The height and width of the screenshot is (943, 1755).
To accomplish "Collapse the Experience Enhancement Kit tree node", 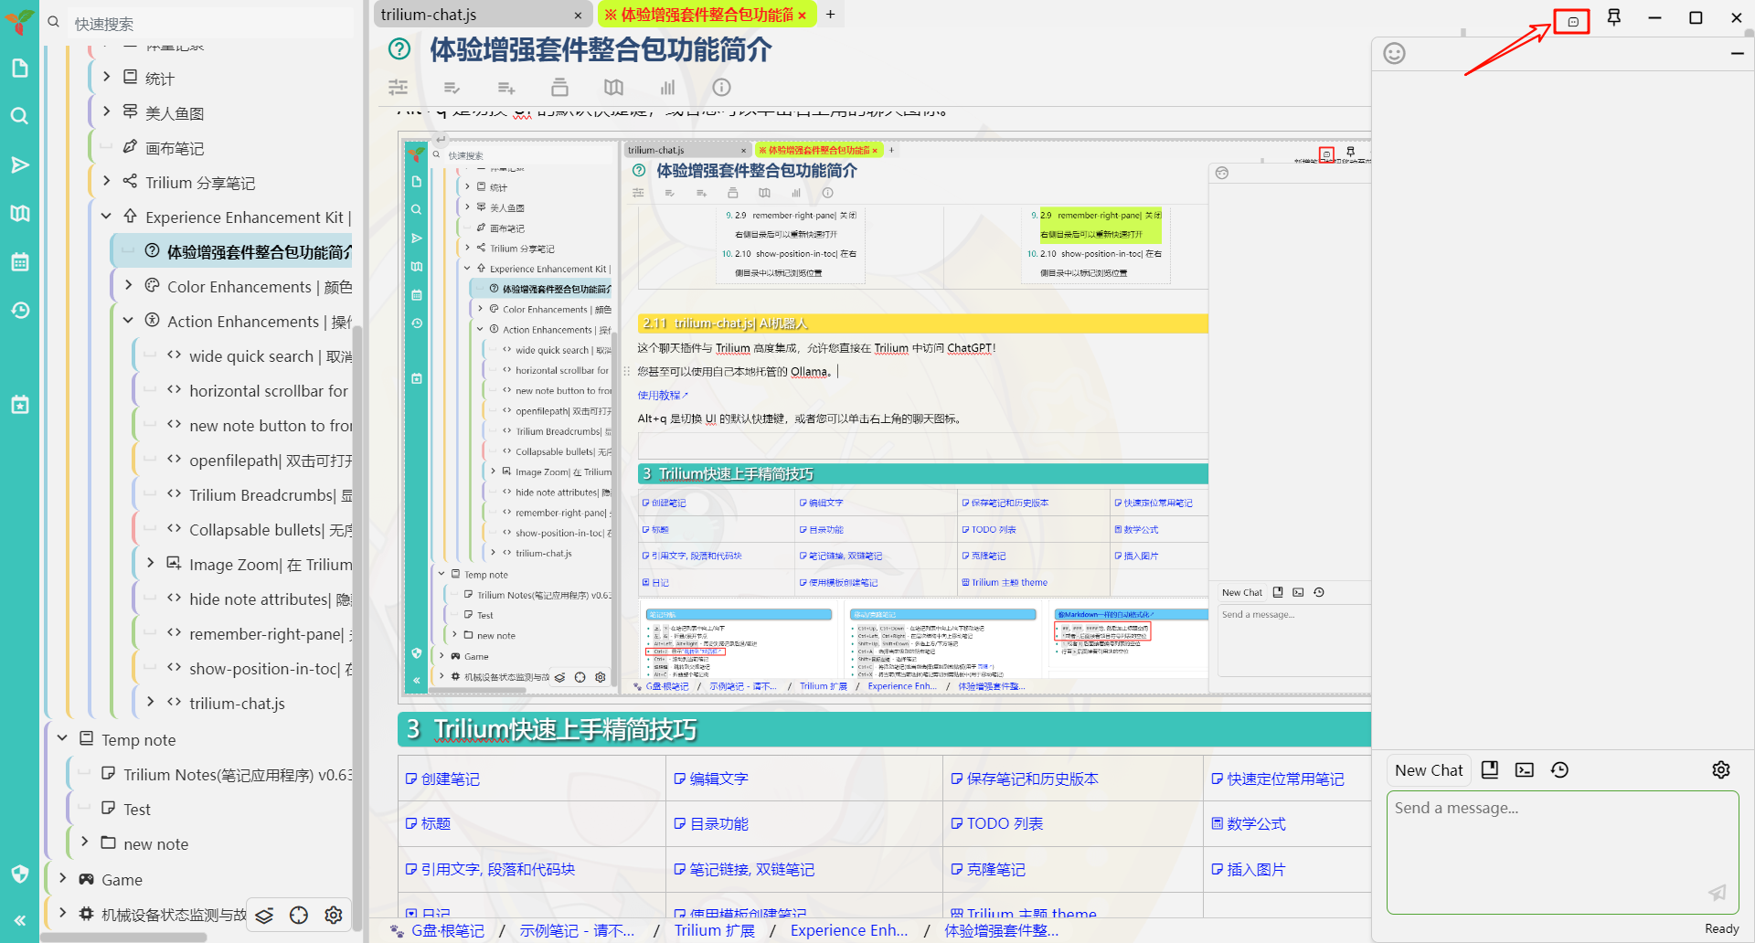I will [106, 217].
